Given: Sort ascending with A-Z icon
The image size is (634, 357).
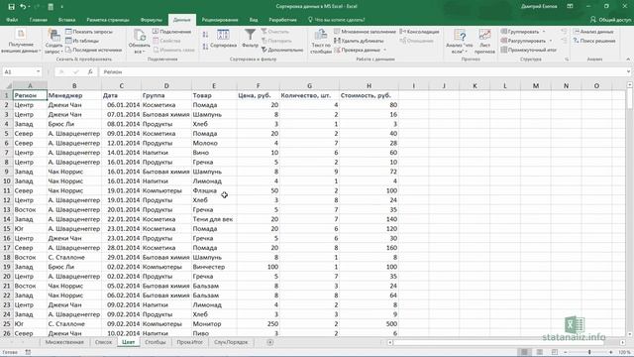Looking at the screenshot, I should pyautogui.click(x=205, y=35).
